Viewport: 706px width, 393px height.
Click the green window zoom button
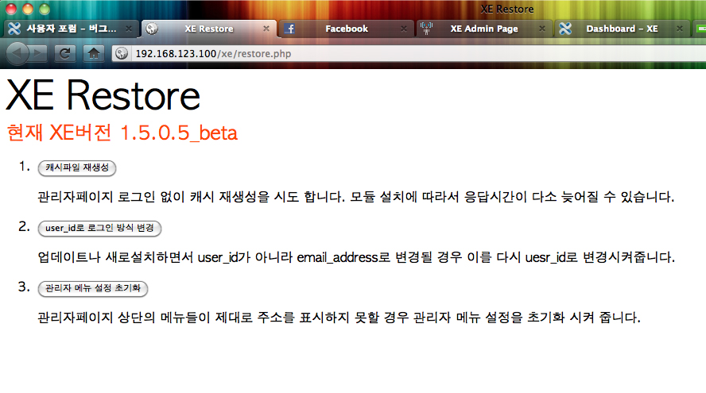tap(45, 9)
